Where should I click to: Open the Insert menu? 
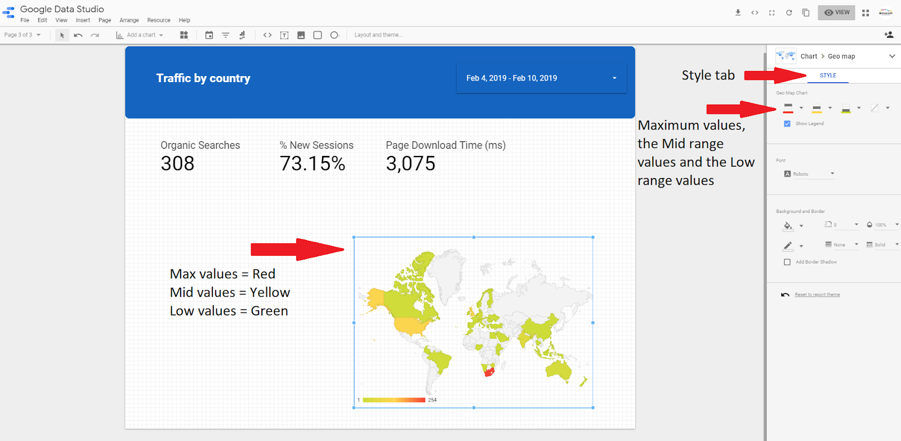click(83, 20)
